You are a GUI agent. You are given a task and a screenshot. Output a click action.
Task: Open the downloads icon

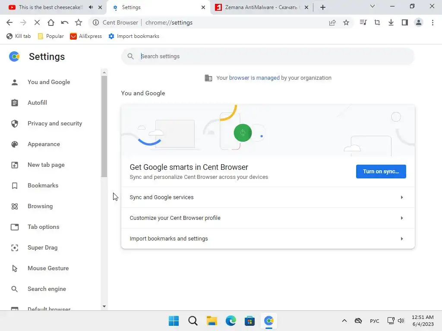point(391,22)
